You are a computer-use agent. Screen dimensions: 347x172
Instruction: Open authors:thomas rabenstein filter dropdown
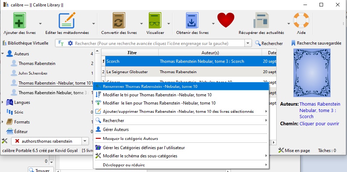click(85, 141)
